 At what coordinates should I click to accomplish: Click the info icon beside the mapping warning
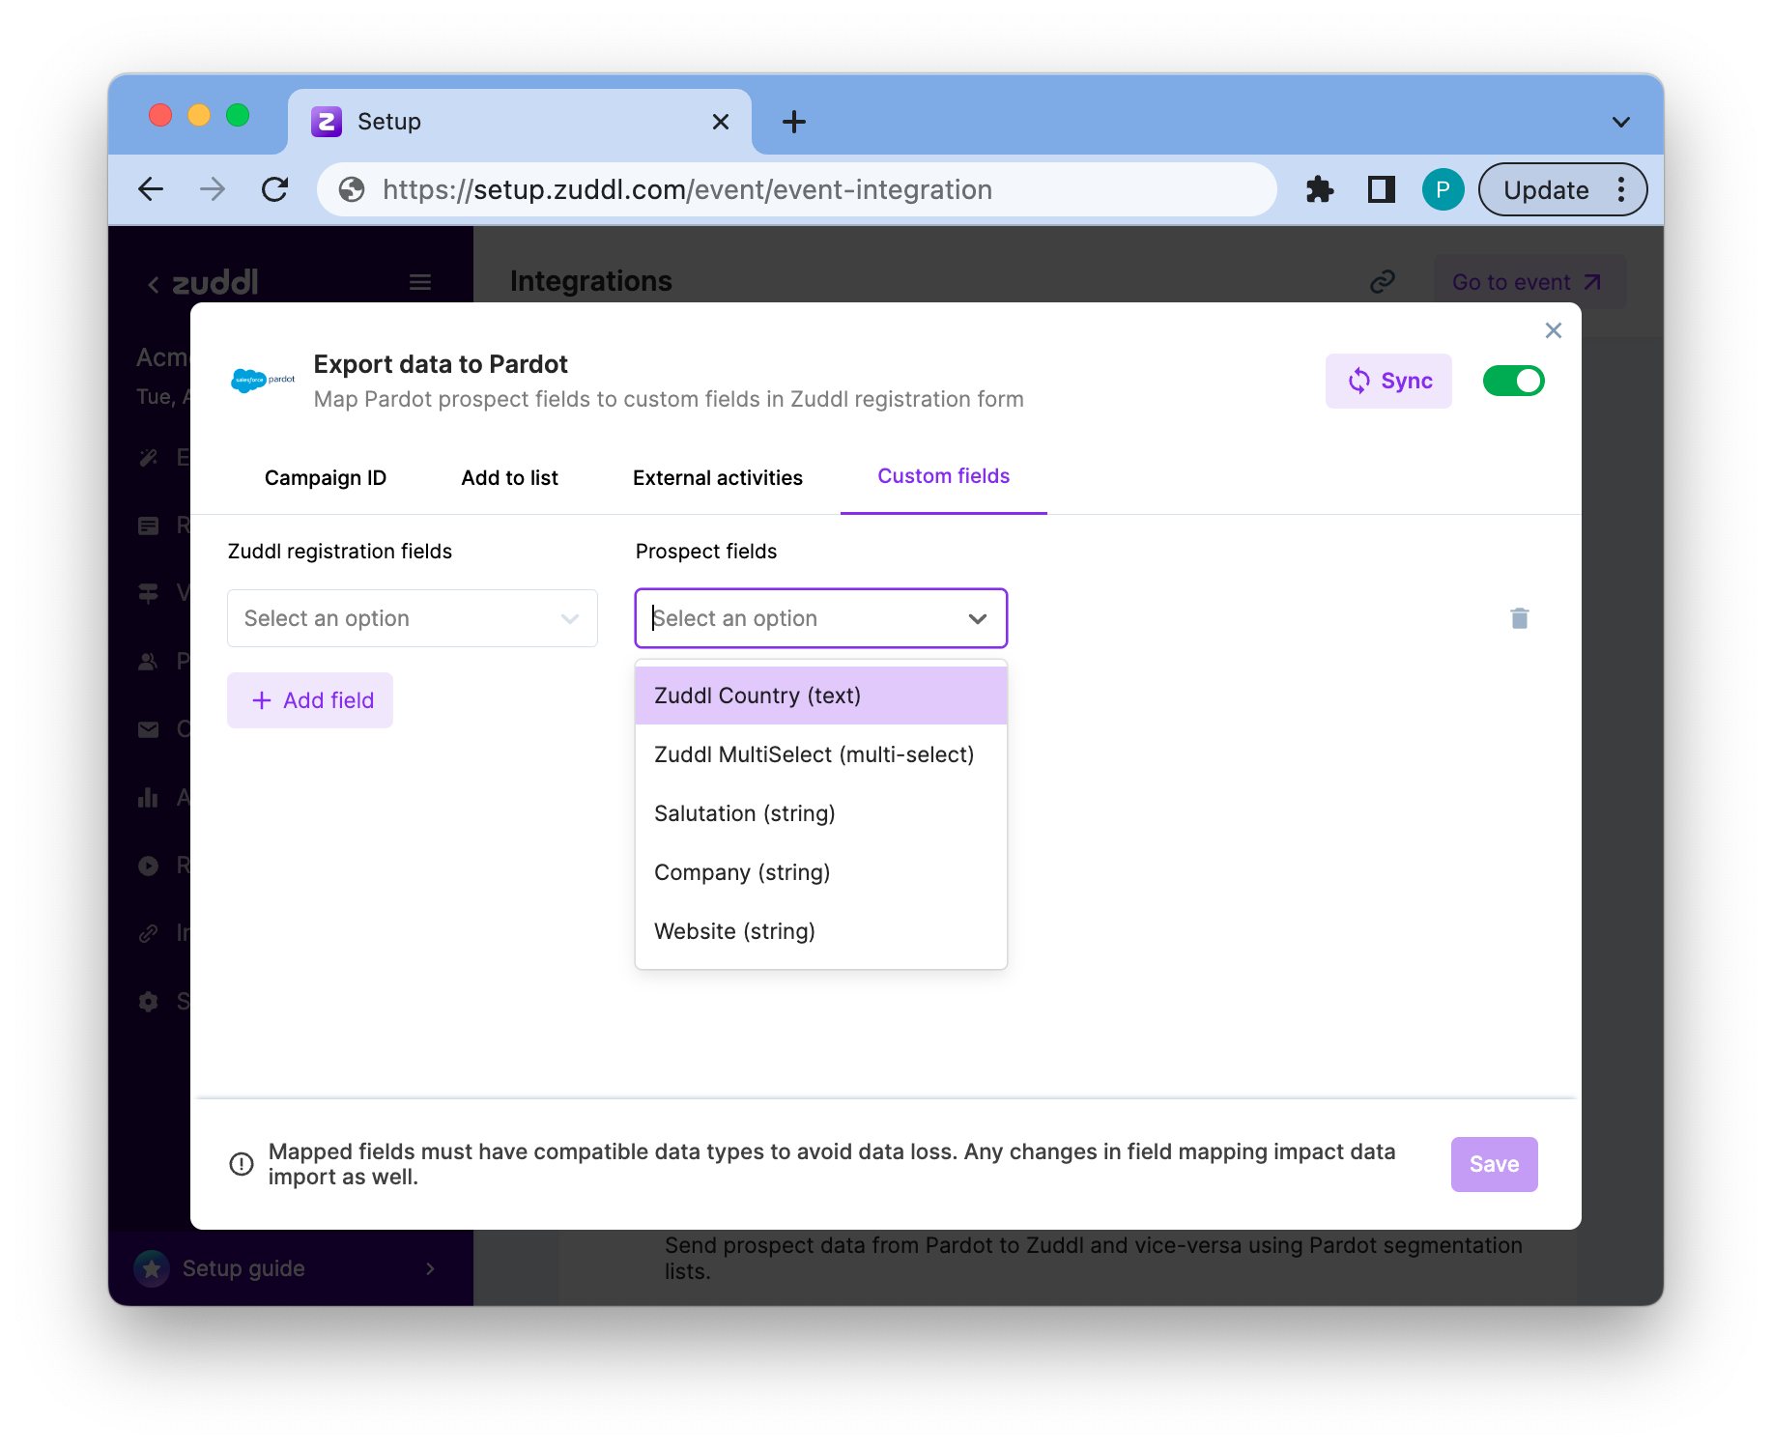coord(242,1164)
